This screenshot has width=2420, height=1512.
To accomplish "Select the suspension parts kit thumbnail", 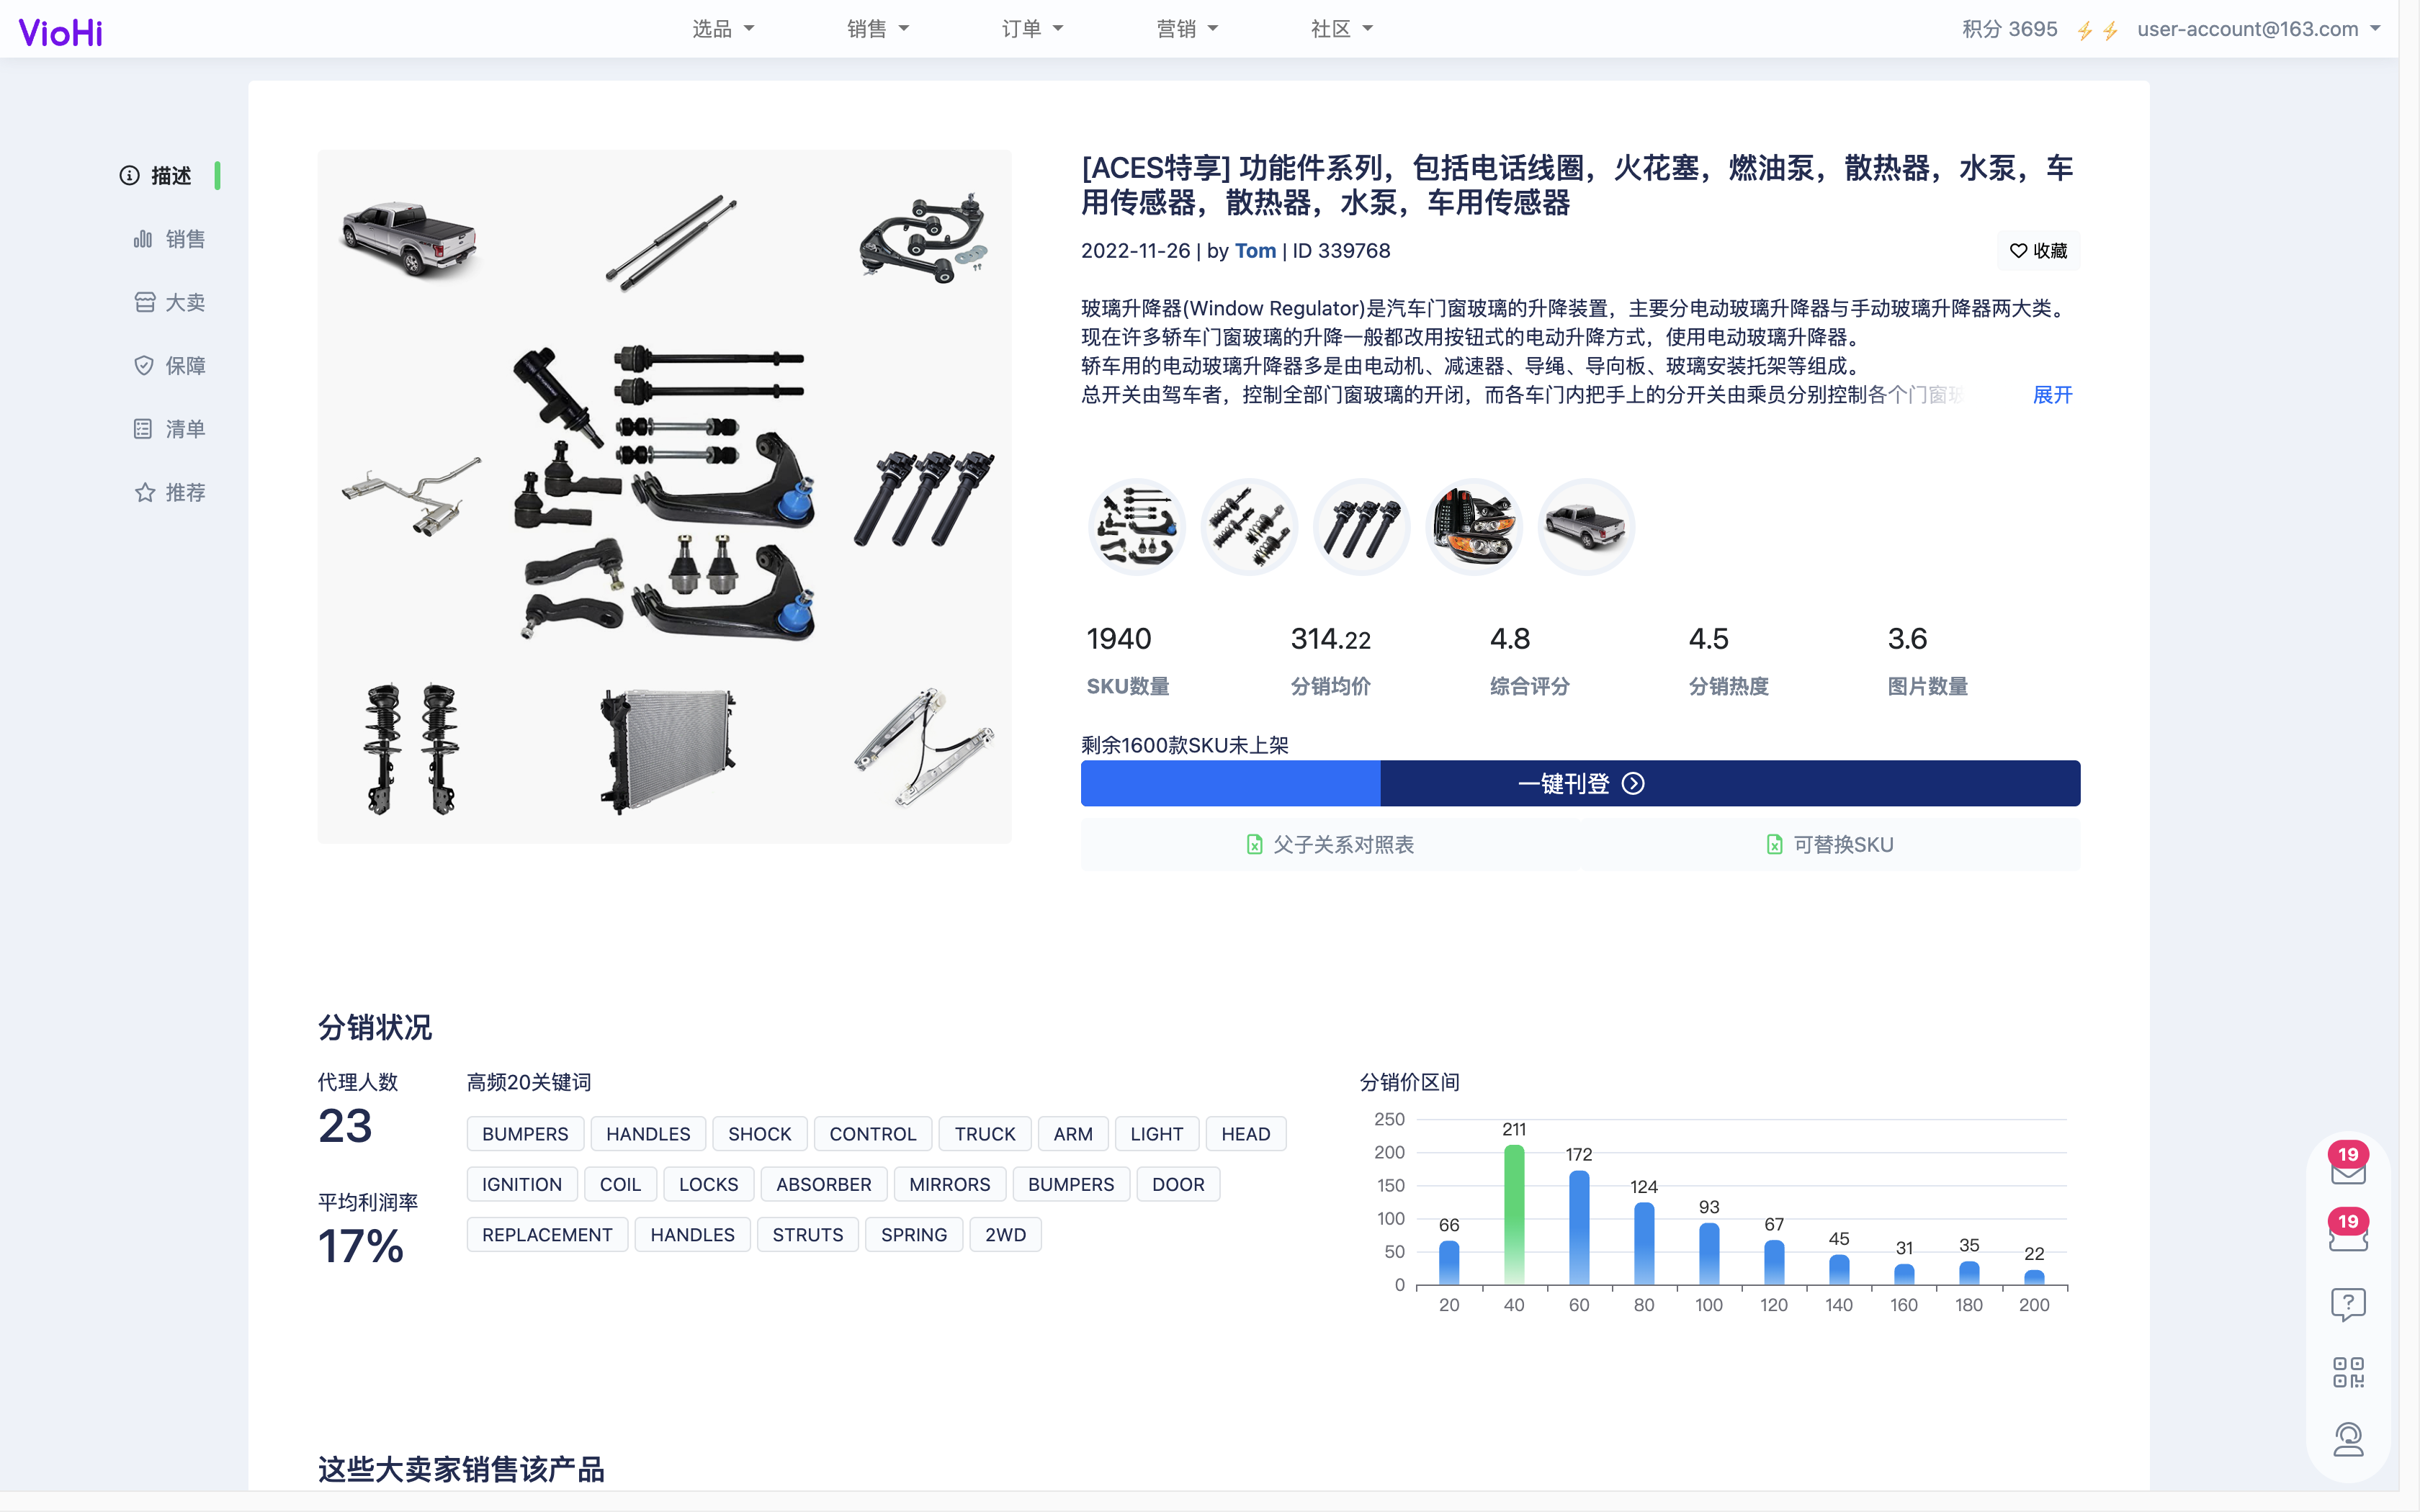I will coord(1137,527).
